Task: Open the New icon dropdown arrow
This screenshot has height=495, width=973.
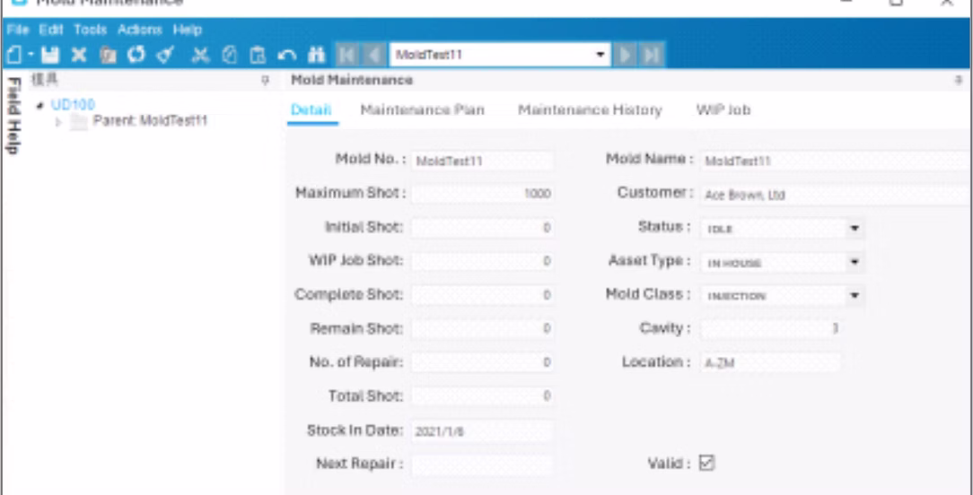Action: pyautogui.click(x=30, y=56)
